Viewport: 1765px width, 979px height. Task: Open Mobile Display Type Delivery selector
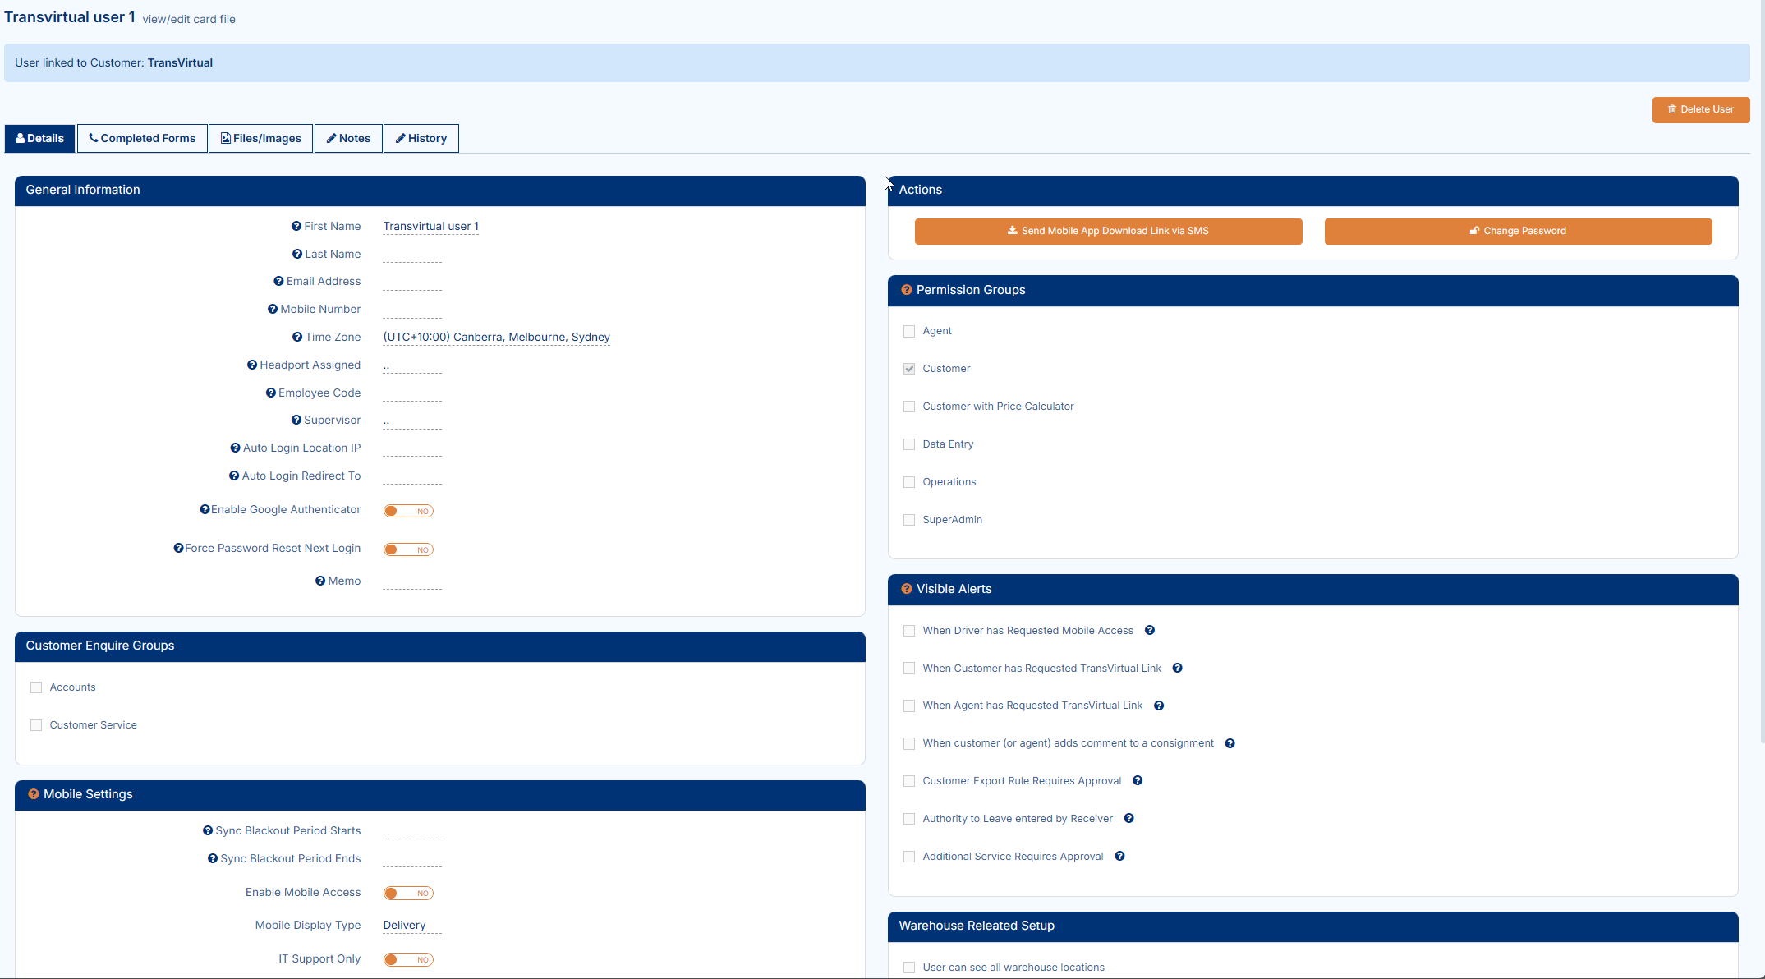(405, 925)
